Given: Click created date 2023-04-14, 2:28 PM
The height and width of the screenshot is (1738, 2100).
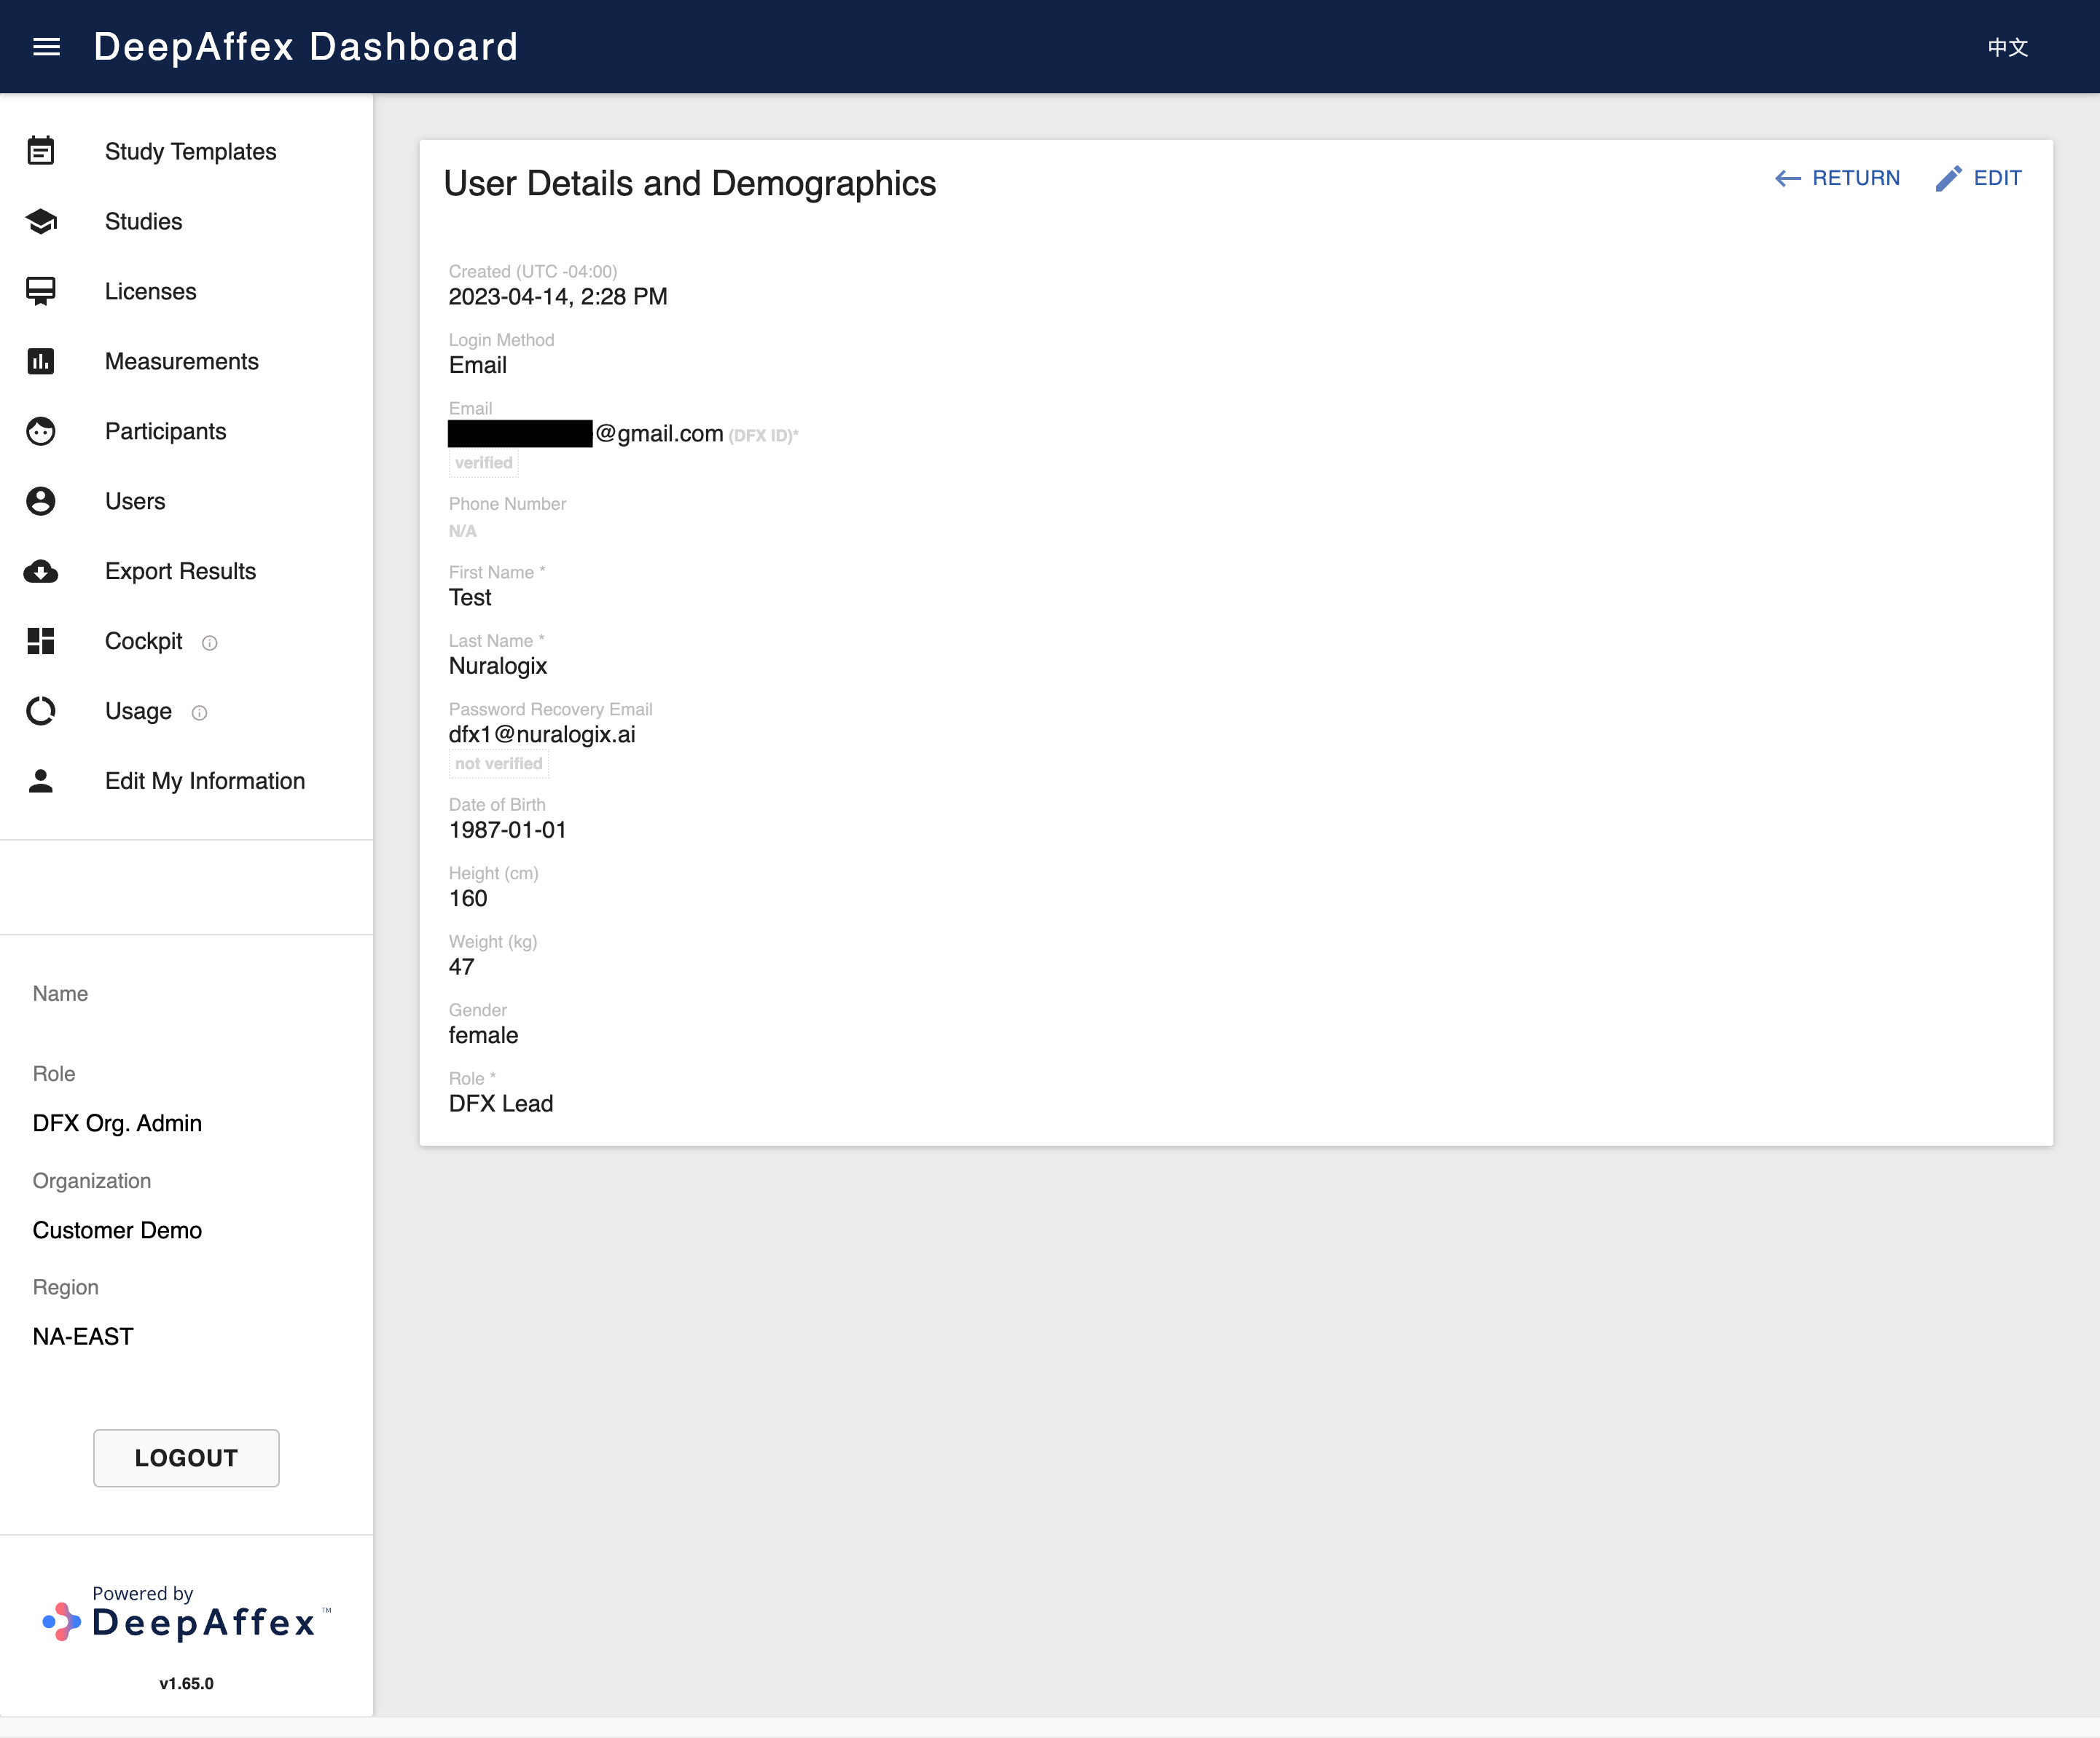Looking at the screenshot, I should tap(558, 296).
